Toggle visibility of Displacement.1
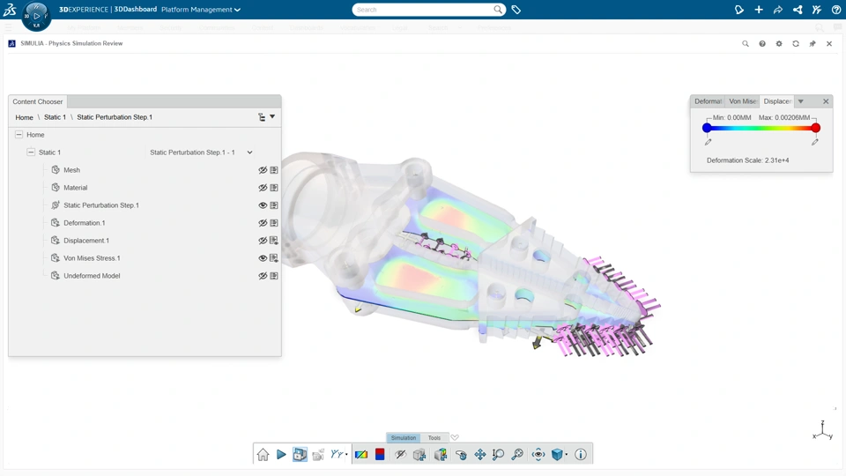This screenshot has height=476, width=846. click(x=263, y=241)
